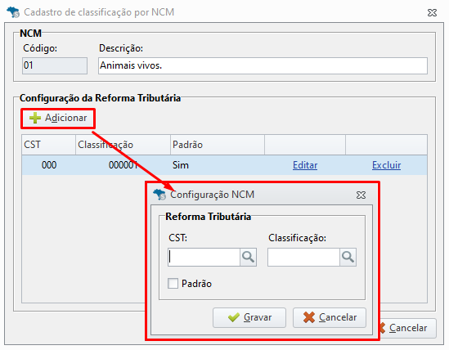Focus the CST input field

[x=204, y=258]
